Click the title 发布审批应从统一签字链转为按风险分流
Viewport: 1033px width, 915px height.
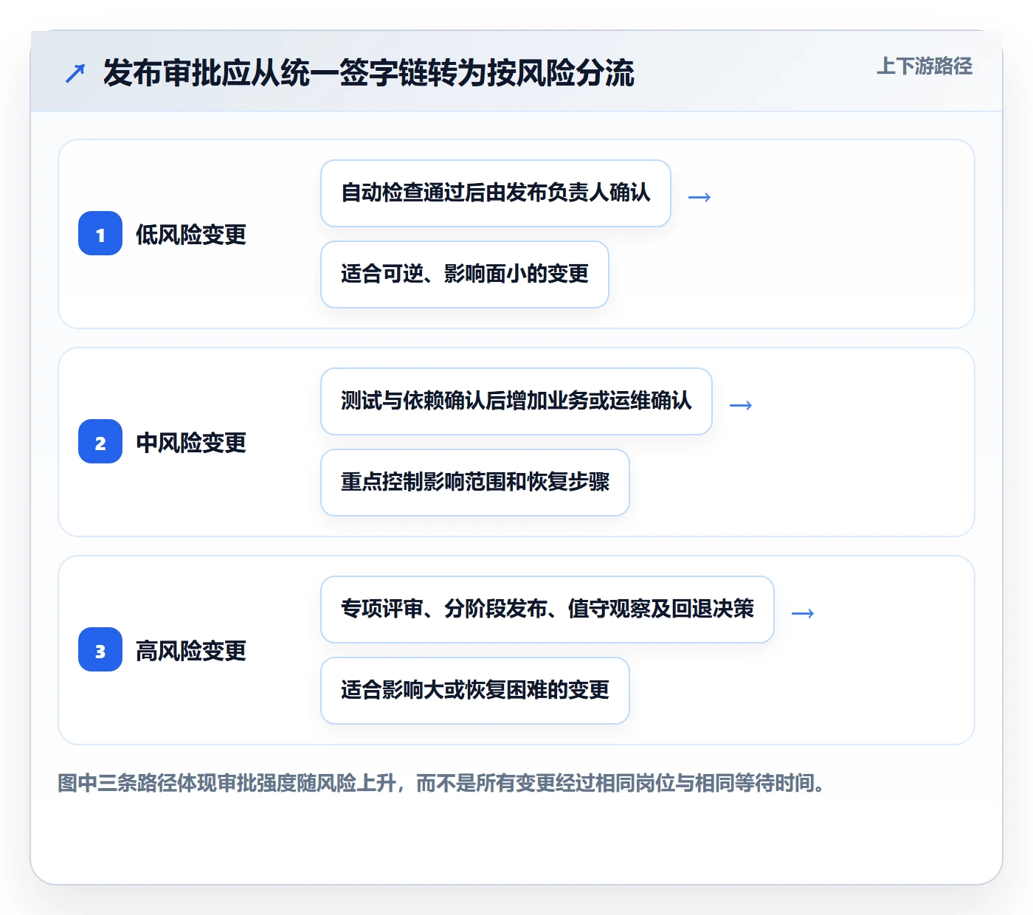pos(369,73)
